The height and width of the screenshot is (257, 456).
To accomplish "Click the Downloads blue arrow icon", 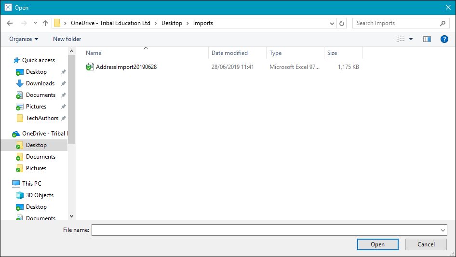I will (19, 83).
